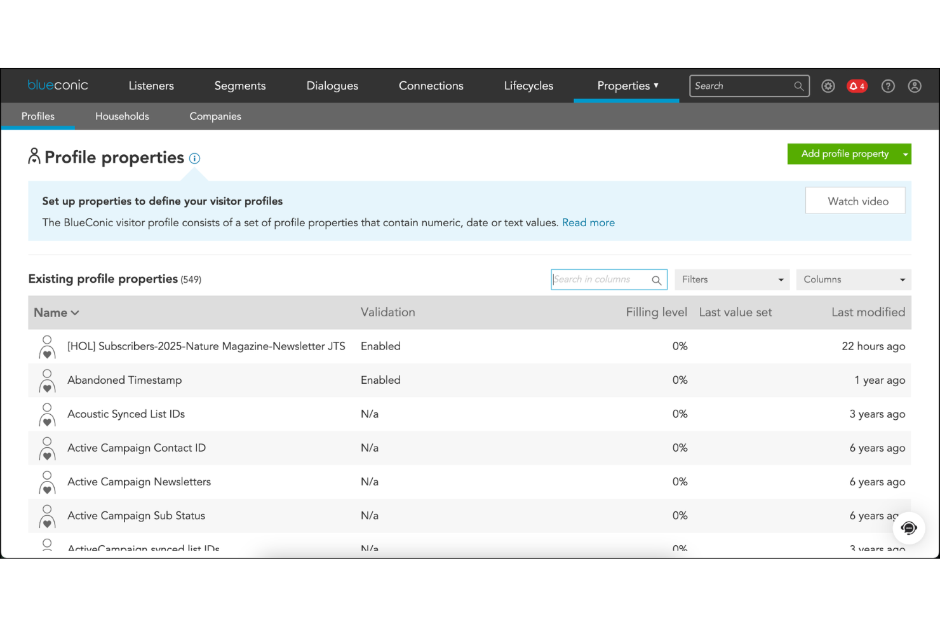Click the Last modified column header
The height and width of the screenshot is (627, 940).
click(868, 312)
